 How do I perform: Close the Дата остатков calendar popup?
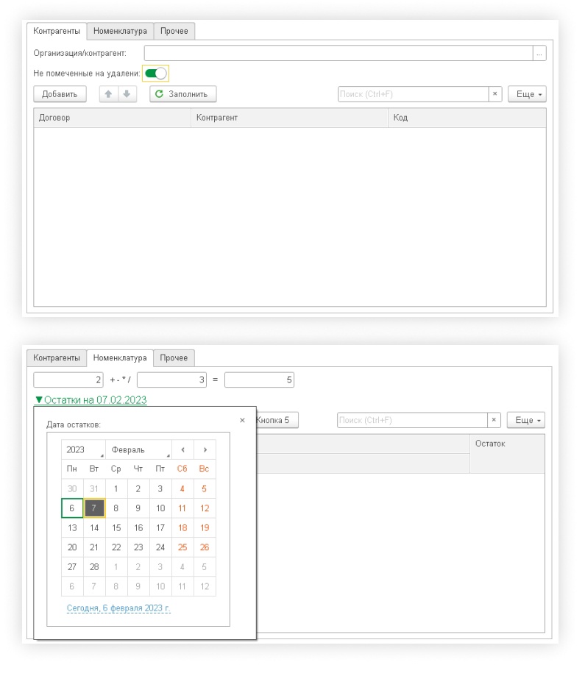[x=242, y=420]
